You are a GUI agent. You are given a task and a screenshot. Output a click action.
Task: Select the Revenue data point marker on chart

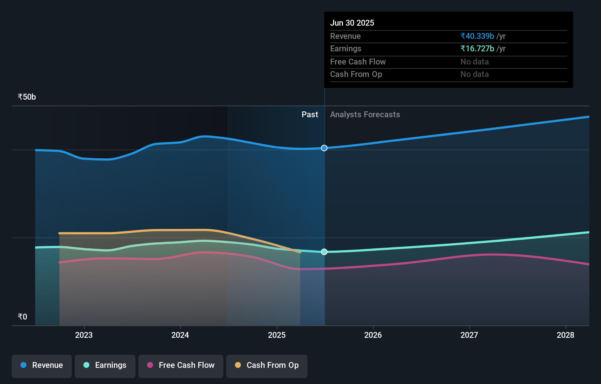tap(324, 148)
